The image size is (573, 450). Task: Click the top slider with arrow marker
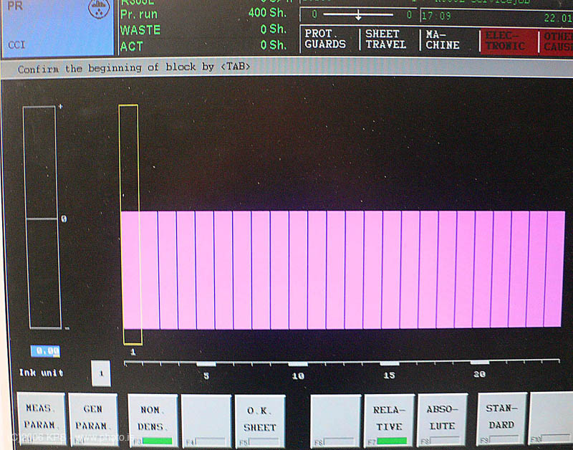point(358,14)
